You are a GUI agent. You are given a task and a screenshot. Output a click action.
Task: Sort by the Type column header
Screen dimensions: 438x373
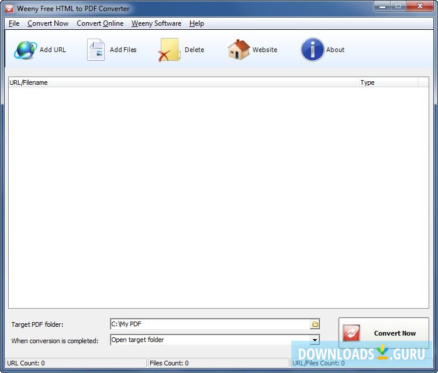388,82
